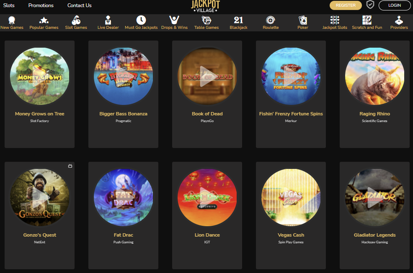This screenshot has width=413, height=273.
Task: Open the New Games category icon
Action: point(12,20)
